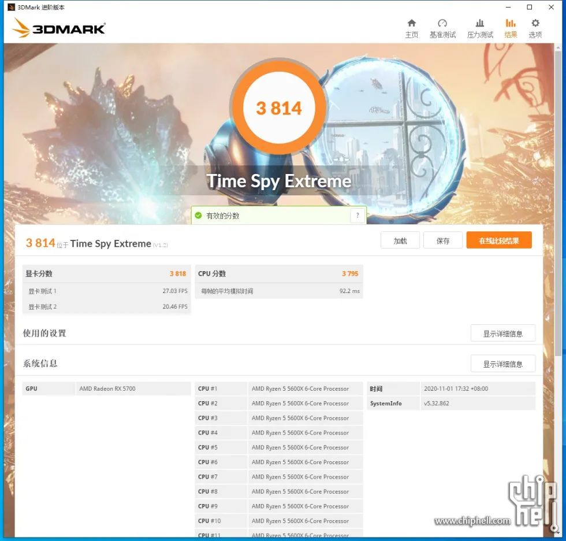Open the 基准测试 benchmarks tab
Screen dimensions: 566x541
click(x=442, y=28)
